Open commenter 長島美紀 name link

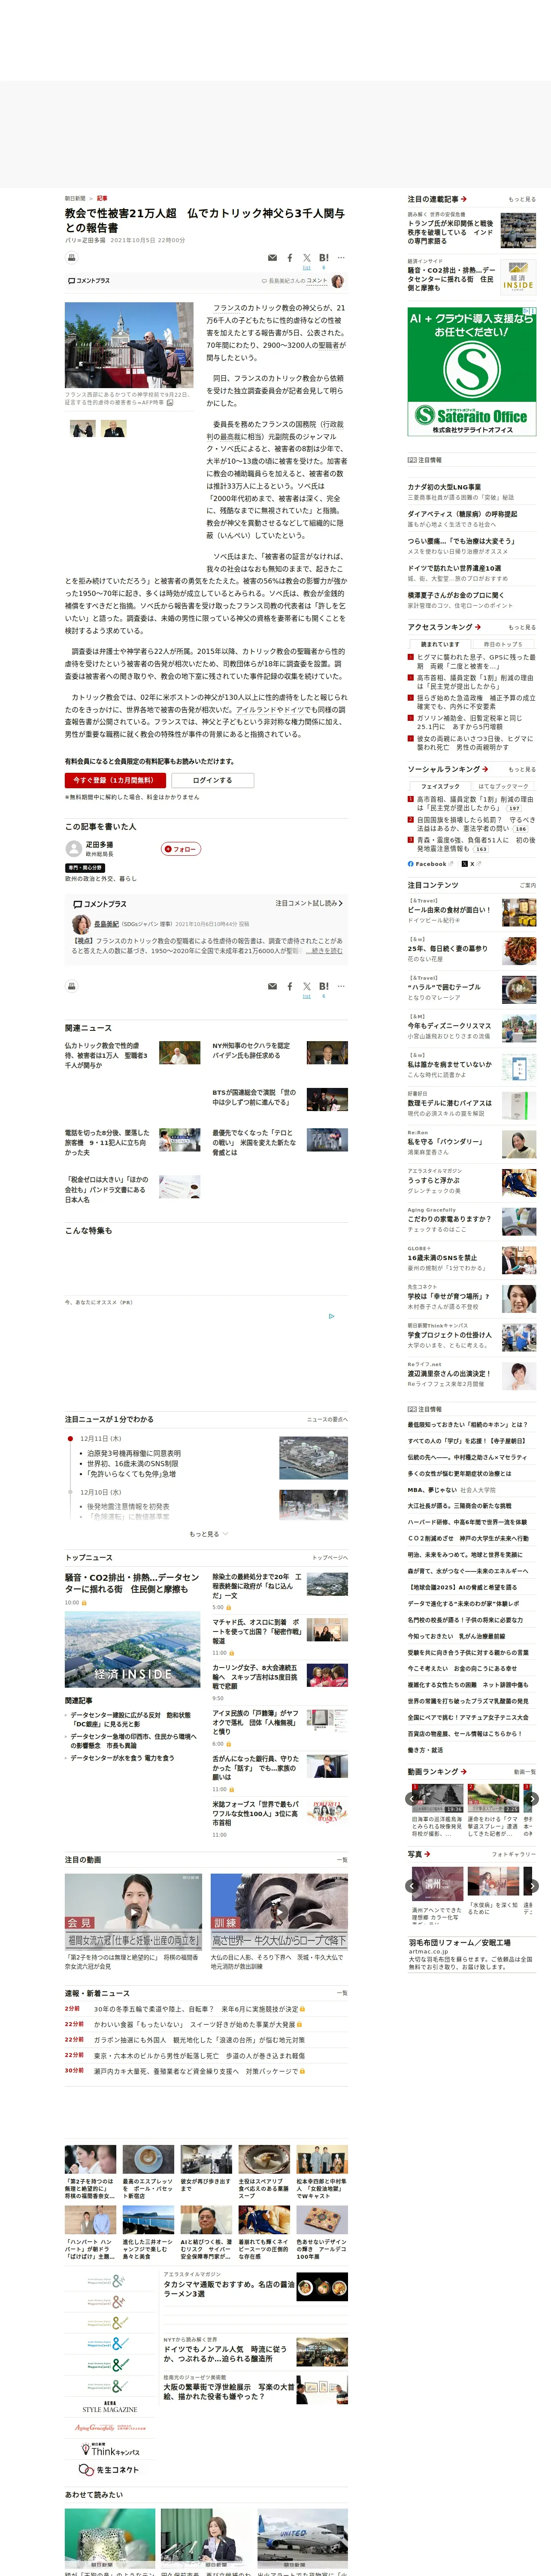[x=106, y=924]
